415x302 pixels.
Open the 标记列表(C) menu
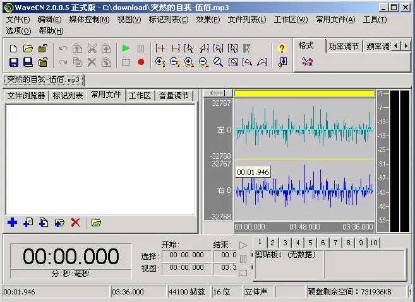169,20
